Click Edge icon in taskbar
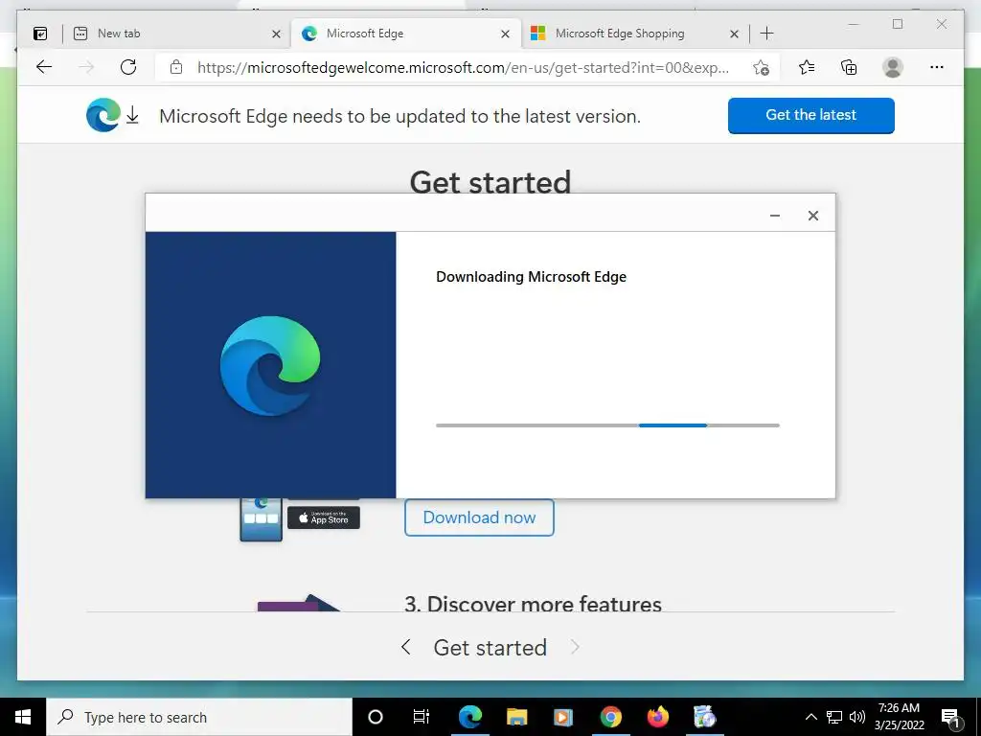 [x=470, y=717]
